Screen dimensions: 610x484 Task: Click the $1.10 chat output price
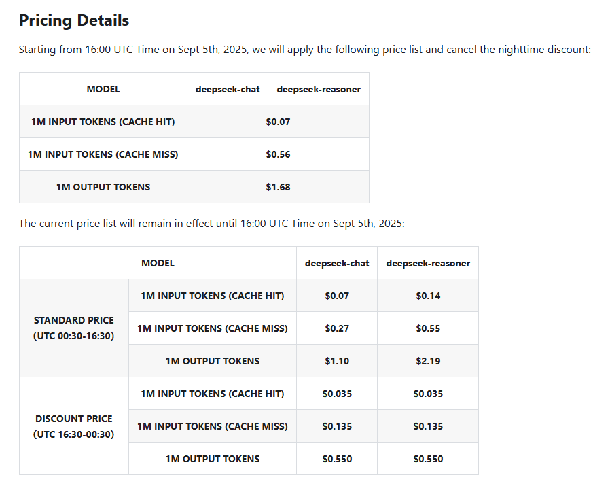tap(337, 361)
